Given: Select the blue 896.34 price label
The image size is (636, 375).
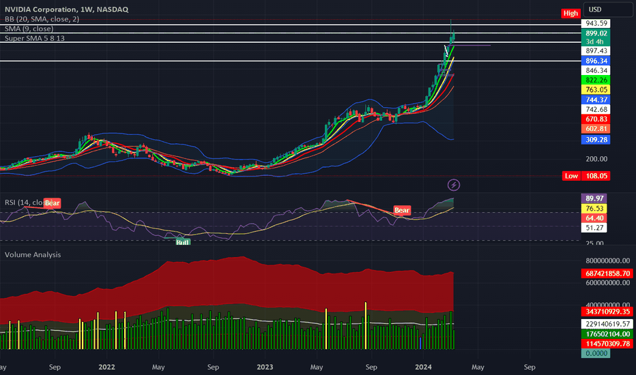Looking at the screenshot, I should point(596,61).
